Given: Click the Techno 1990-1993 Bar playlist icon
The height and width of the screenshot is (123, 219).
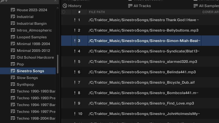Looking at the screenshot, I should click(x=13, y=91).
